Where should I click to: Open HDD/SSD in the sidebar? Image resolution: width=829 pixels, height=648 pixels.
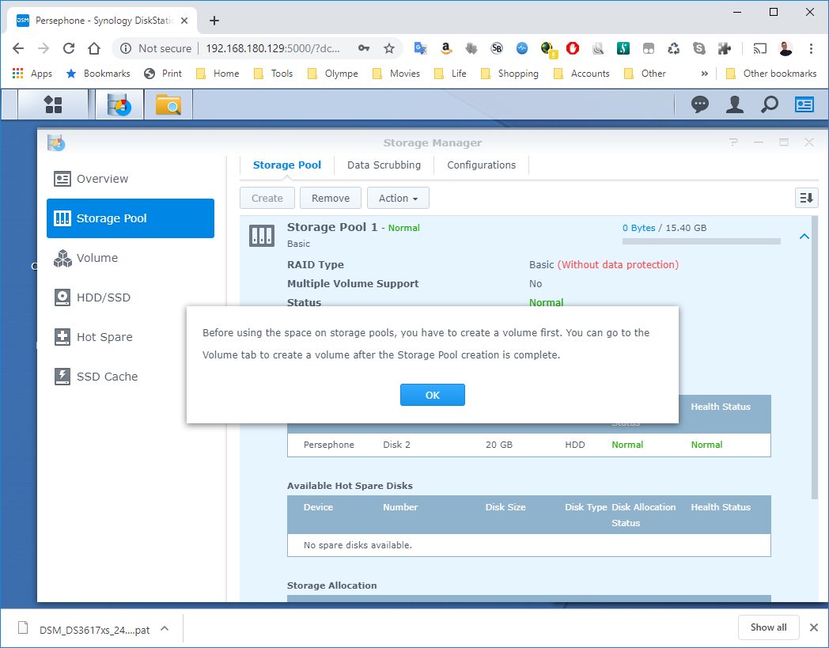[131, 297]
